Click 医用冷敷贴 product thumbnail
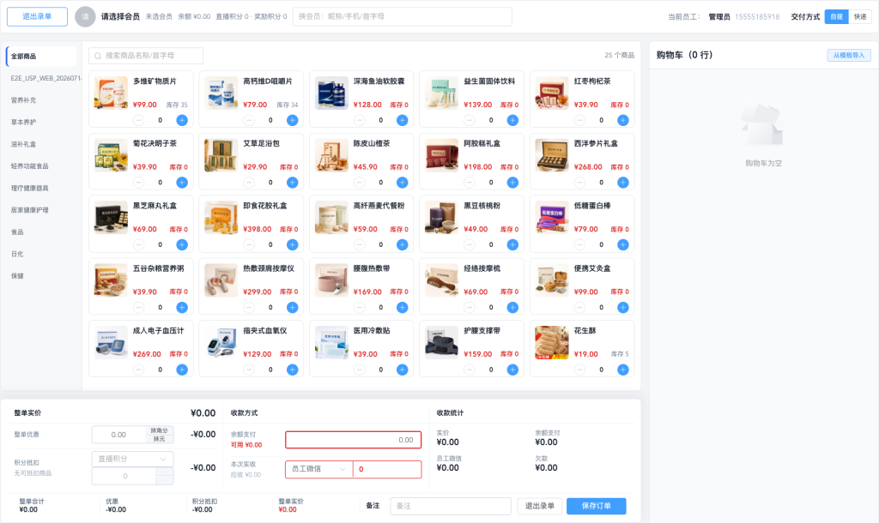The height and width of the screenshot is (523, 879). [331, 342]
